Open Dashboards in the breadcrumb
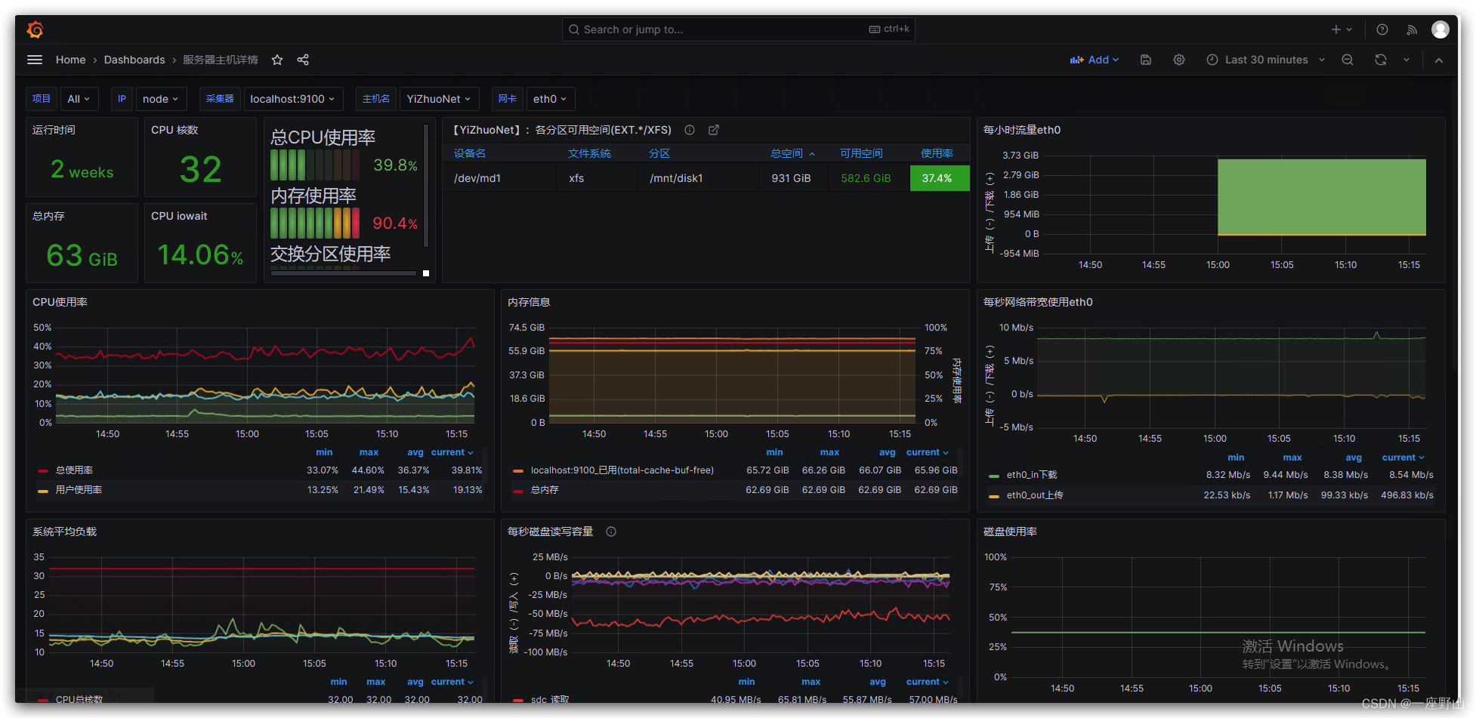This screenshot has width=1476, height=718. pyautogui.click(x=134, y=60)
